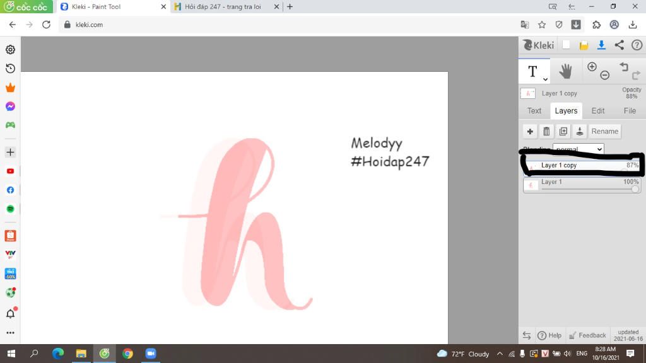Open the browser profile account icon
The image size is (646, 363).
pyautogui.click(x=614, y=25)
